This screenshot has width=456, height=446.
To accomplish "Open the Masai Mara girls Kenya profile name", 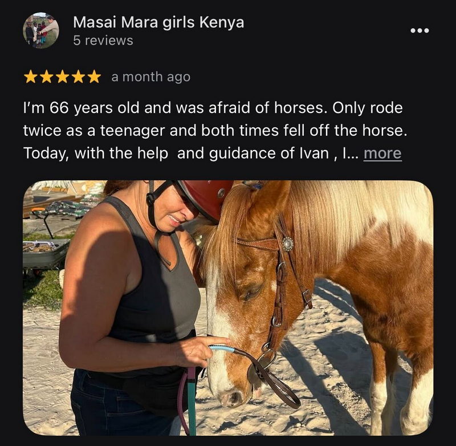I will point(158,22).
